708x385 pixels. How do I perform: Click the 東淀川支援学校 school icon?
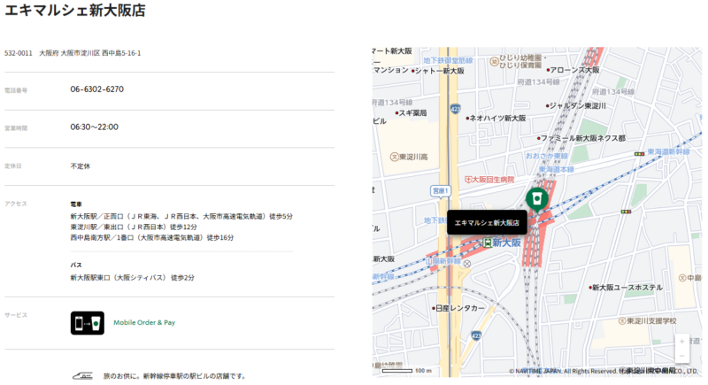tap(622, 321)
